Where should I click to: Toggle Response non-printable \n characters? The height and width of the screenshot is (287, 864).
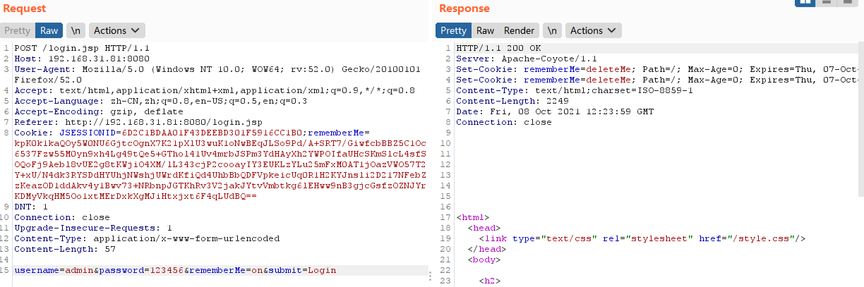(x=551, y=30)
